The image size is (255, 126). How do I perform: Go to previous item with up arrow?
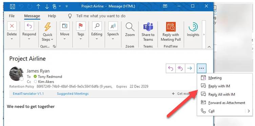[38, 6]
